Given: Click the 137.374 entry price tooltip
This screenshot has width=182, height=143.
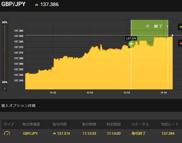Looking at the screenshot, I should (131, 38).
